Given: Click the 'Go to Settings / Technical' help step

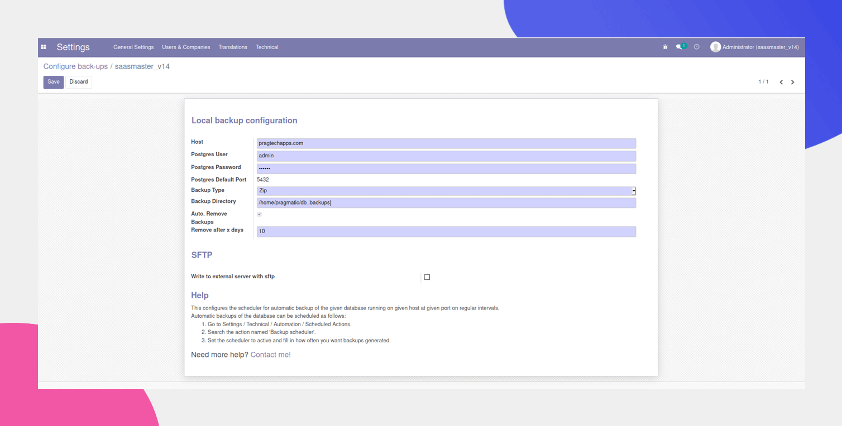Looking at the screenshot, I should click(x=279, y=325).
